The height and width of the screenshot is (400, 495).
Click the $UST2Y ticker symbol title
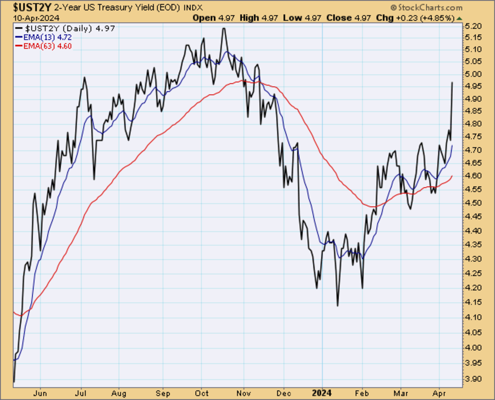(27, 7)
